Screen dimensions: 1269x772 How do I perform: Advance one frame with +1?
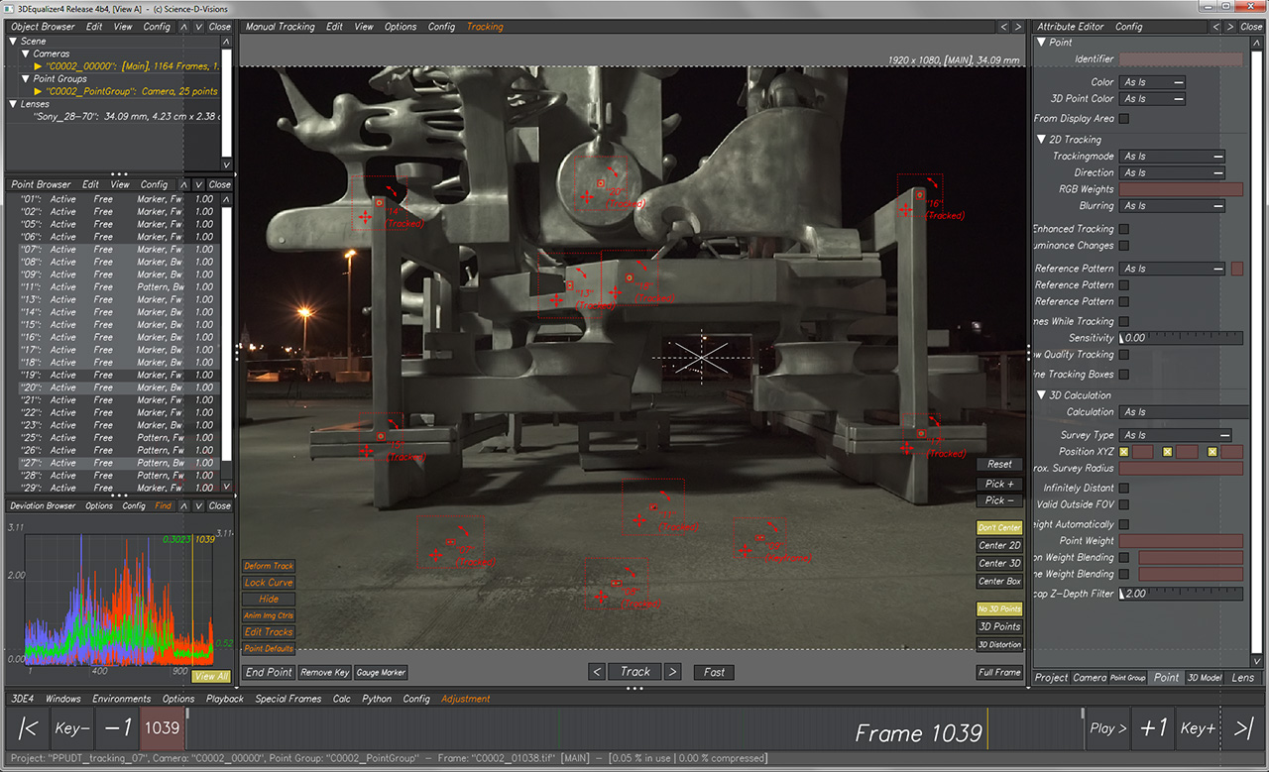tap(1153, 728)
